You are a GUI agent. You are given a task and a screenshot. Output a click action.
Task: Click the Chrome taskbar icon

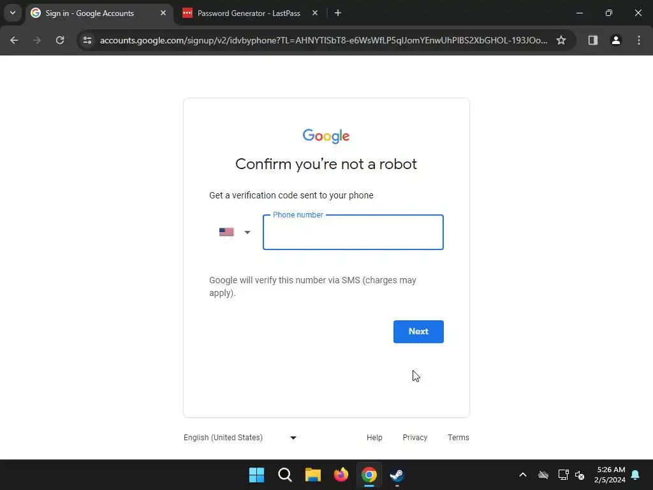(x=369, y=475)
